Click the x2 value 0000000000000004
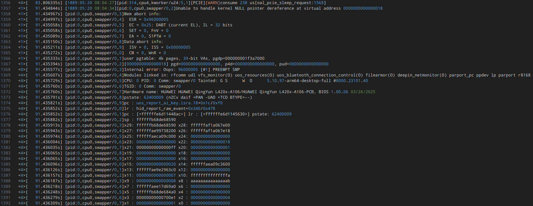The width and height of the screenshot is (533, 206). pyautogui.click(x=210, y=198)
